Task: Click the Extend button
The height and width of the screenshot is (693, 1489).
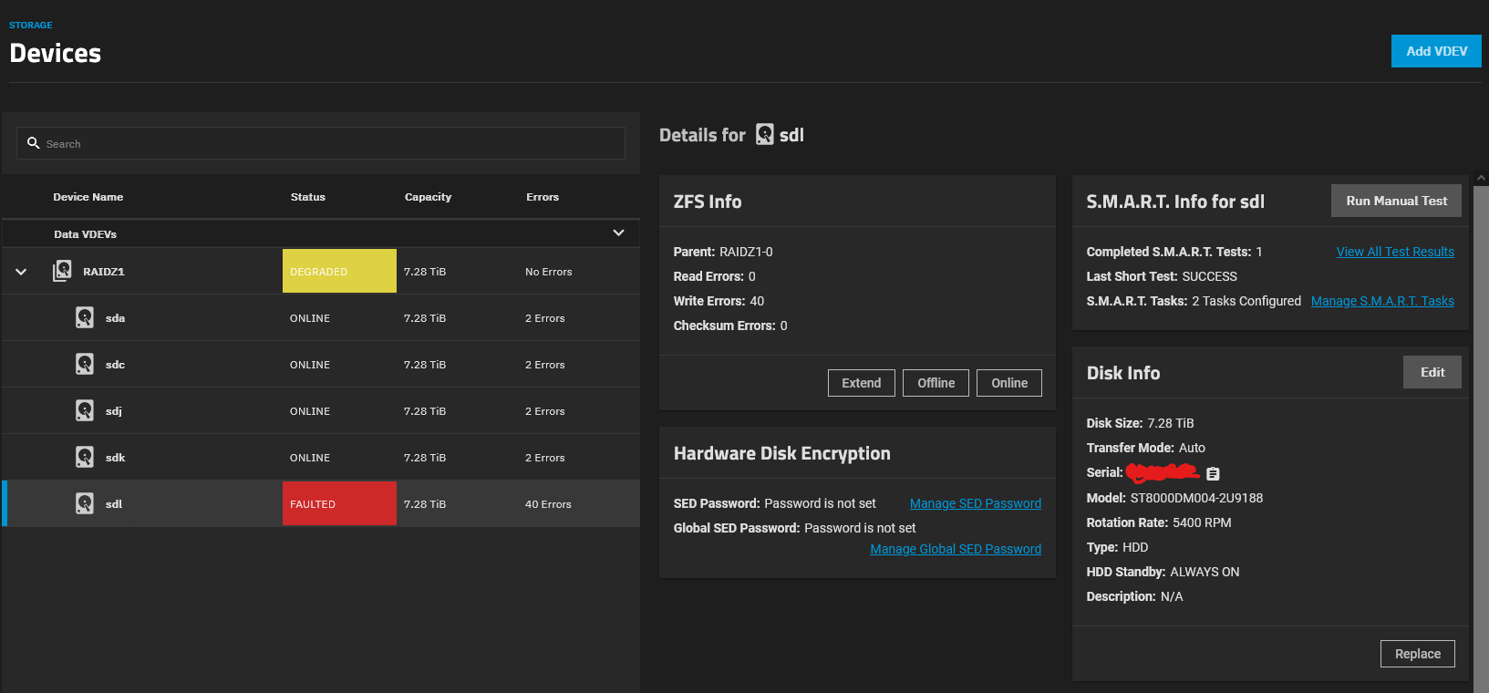Action: [x=861, y=383]
